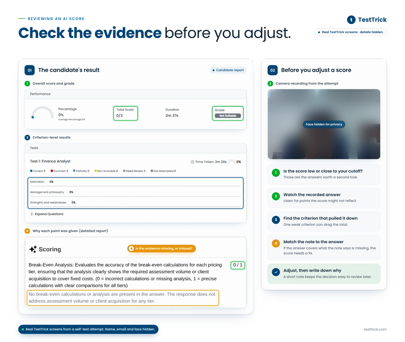
Task: Open the "Watch the recorded answer" card
Action: 324,198
